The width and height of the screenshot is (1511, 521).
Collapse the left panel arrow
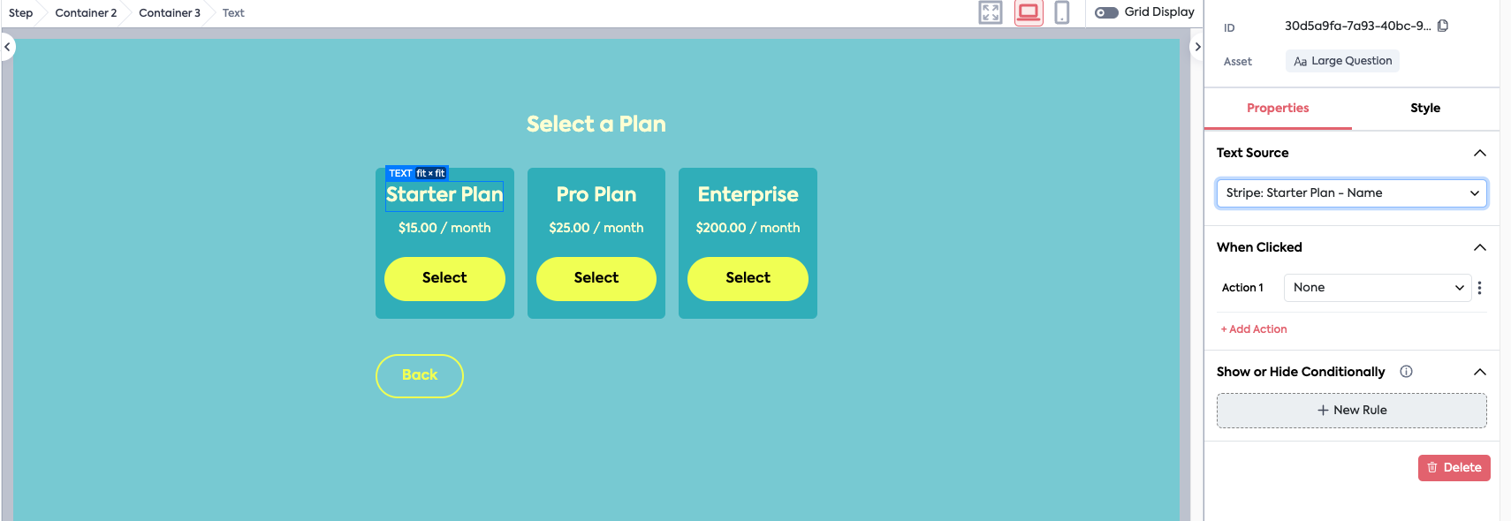click(x=7, y=47)
